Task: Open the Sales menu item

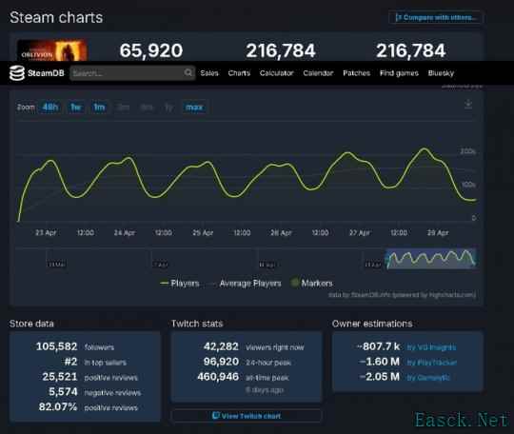Action: pos(209,73)
